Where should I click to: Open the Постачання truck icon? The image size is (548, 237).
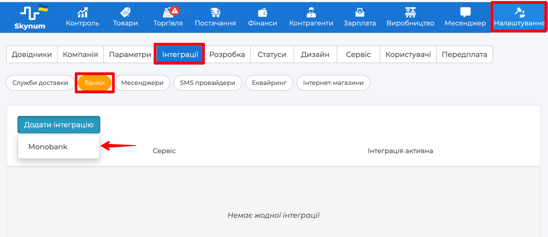point(215,12)
